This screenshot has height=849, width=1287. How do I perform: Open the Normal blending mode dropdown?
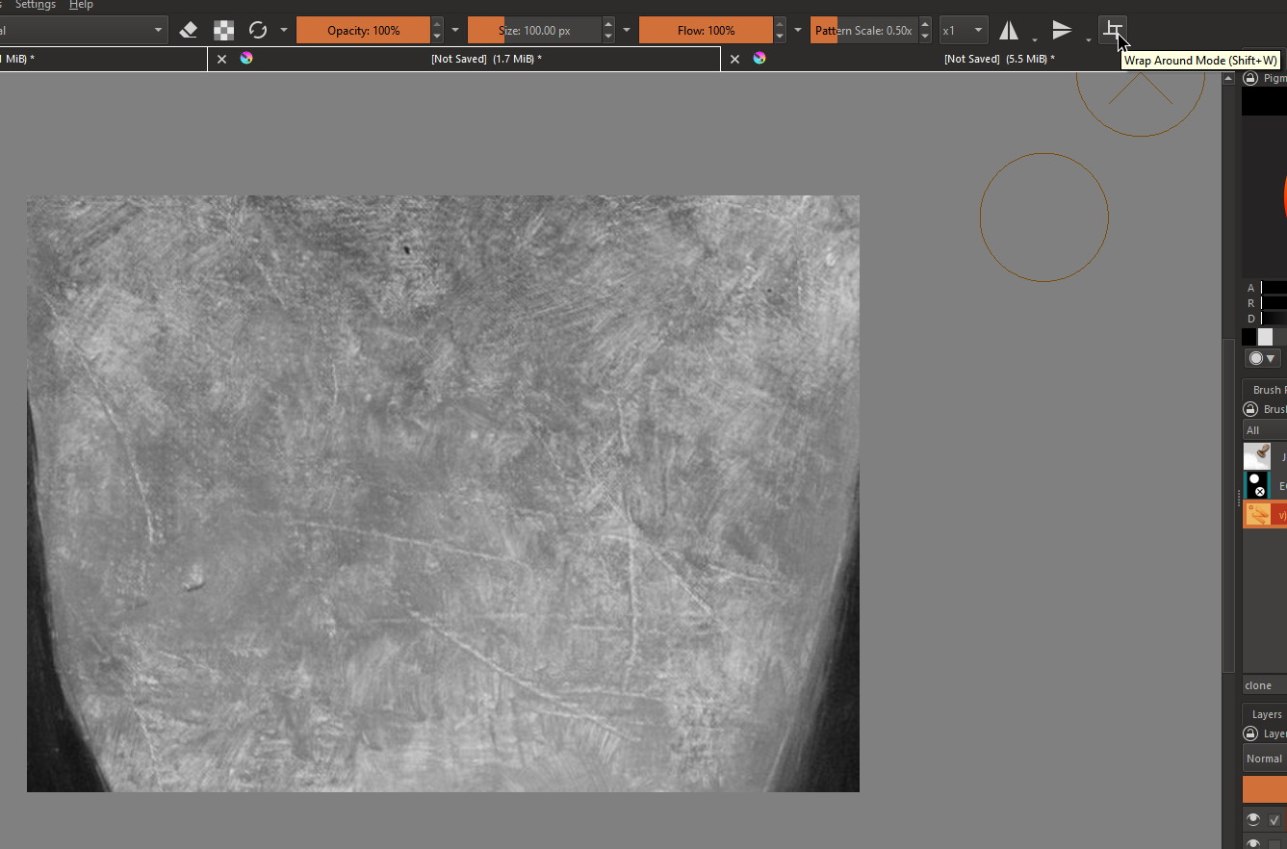point(1264,759)
